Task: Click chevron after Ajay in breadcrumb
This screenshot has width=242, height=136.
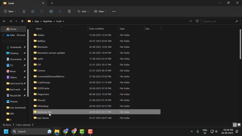Action: point(41,21)
